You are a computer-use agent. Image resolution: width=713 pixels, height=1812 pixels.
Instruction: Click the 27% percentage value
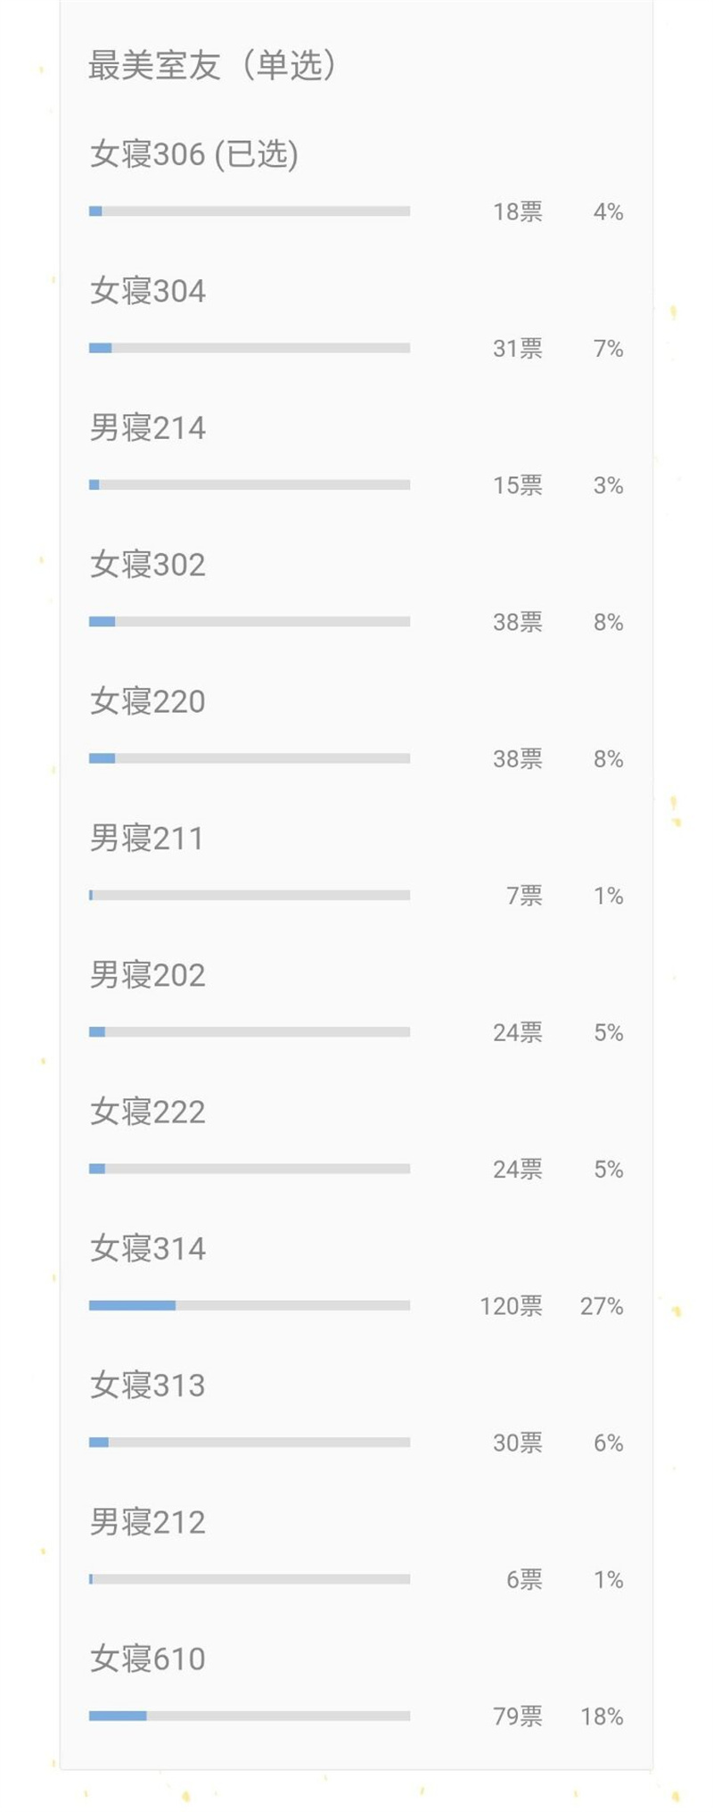click(x=602, y=1306)
